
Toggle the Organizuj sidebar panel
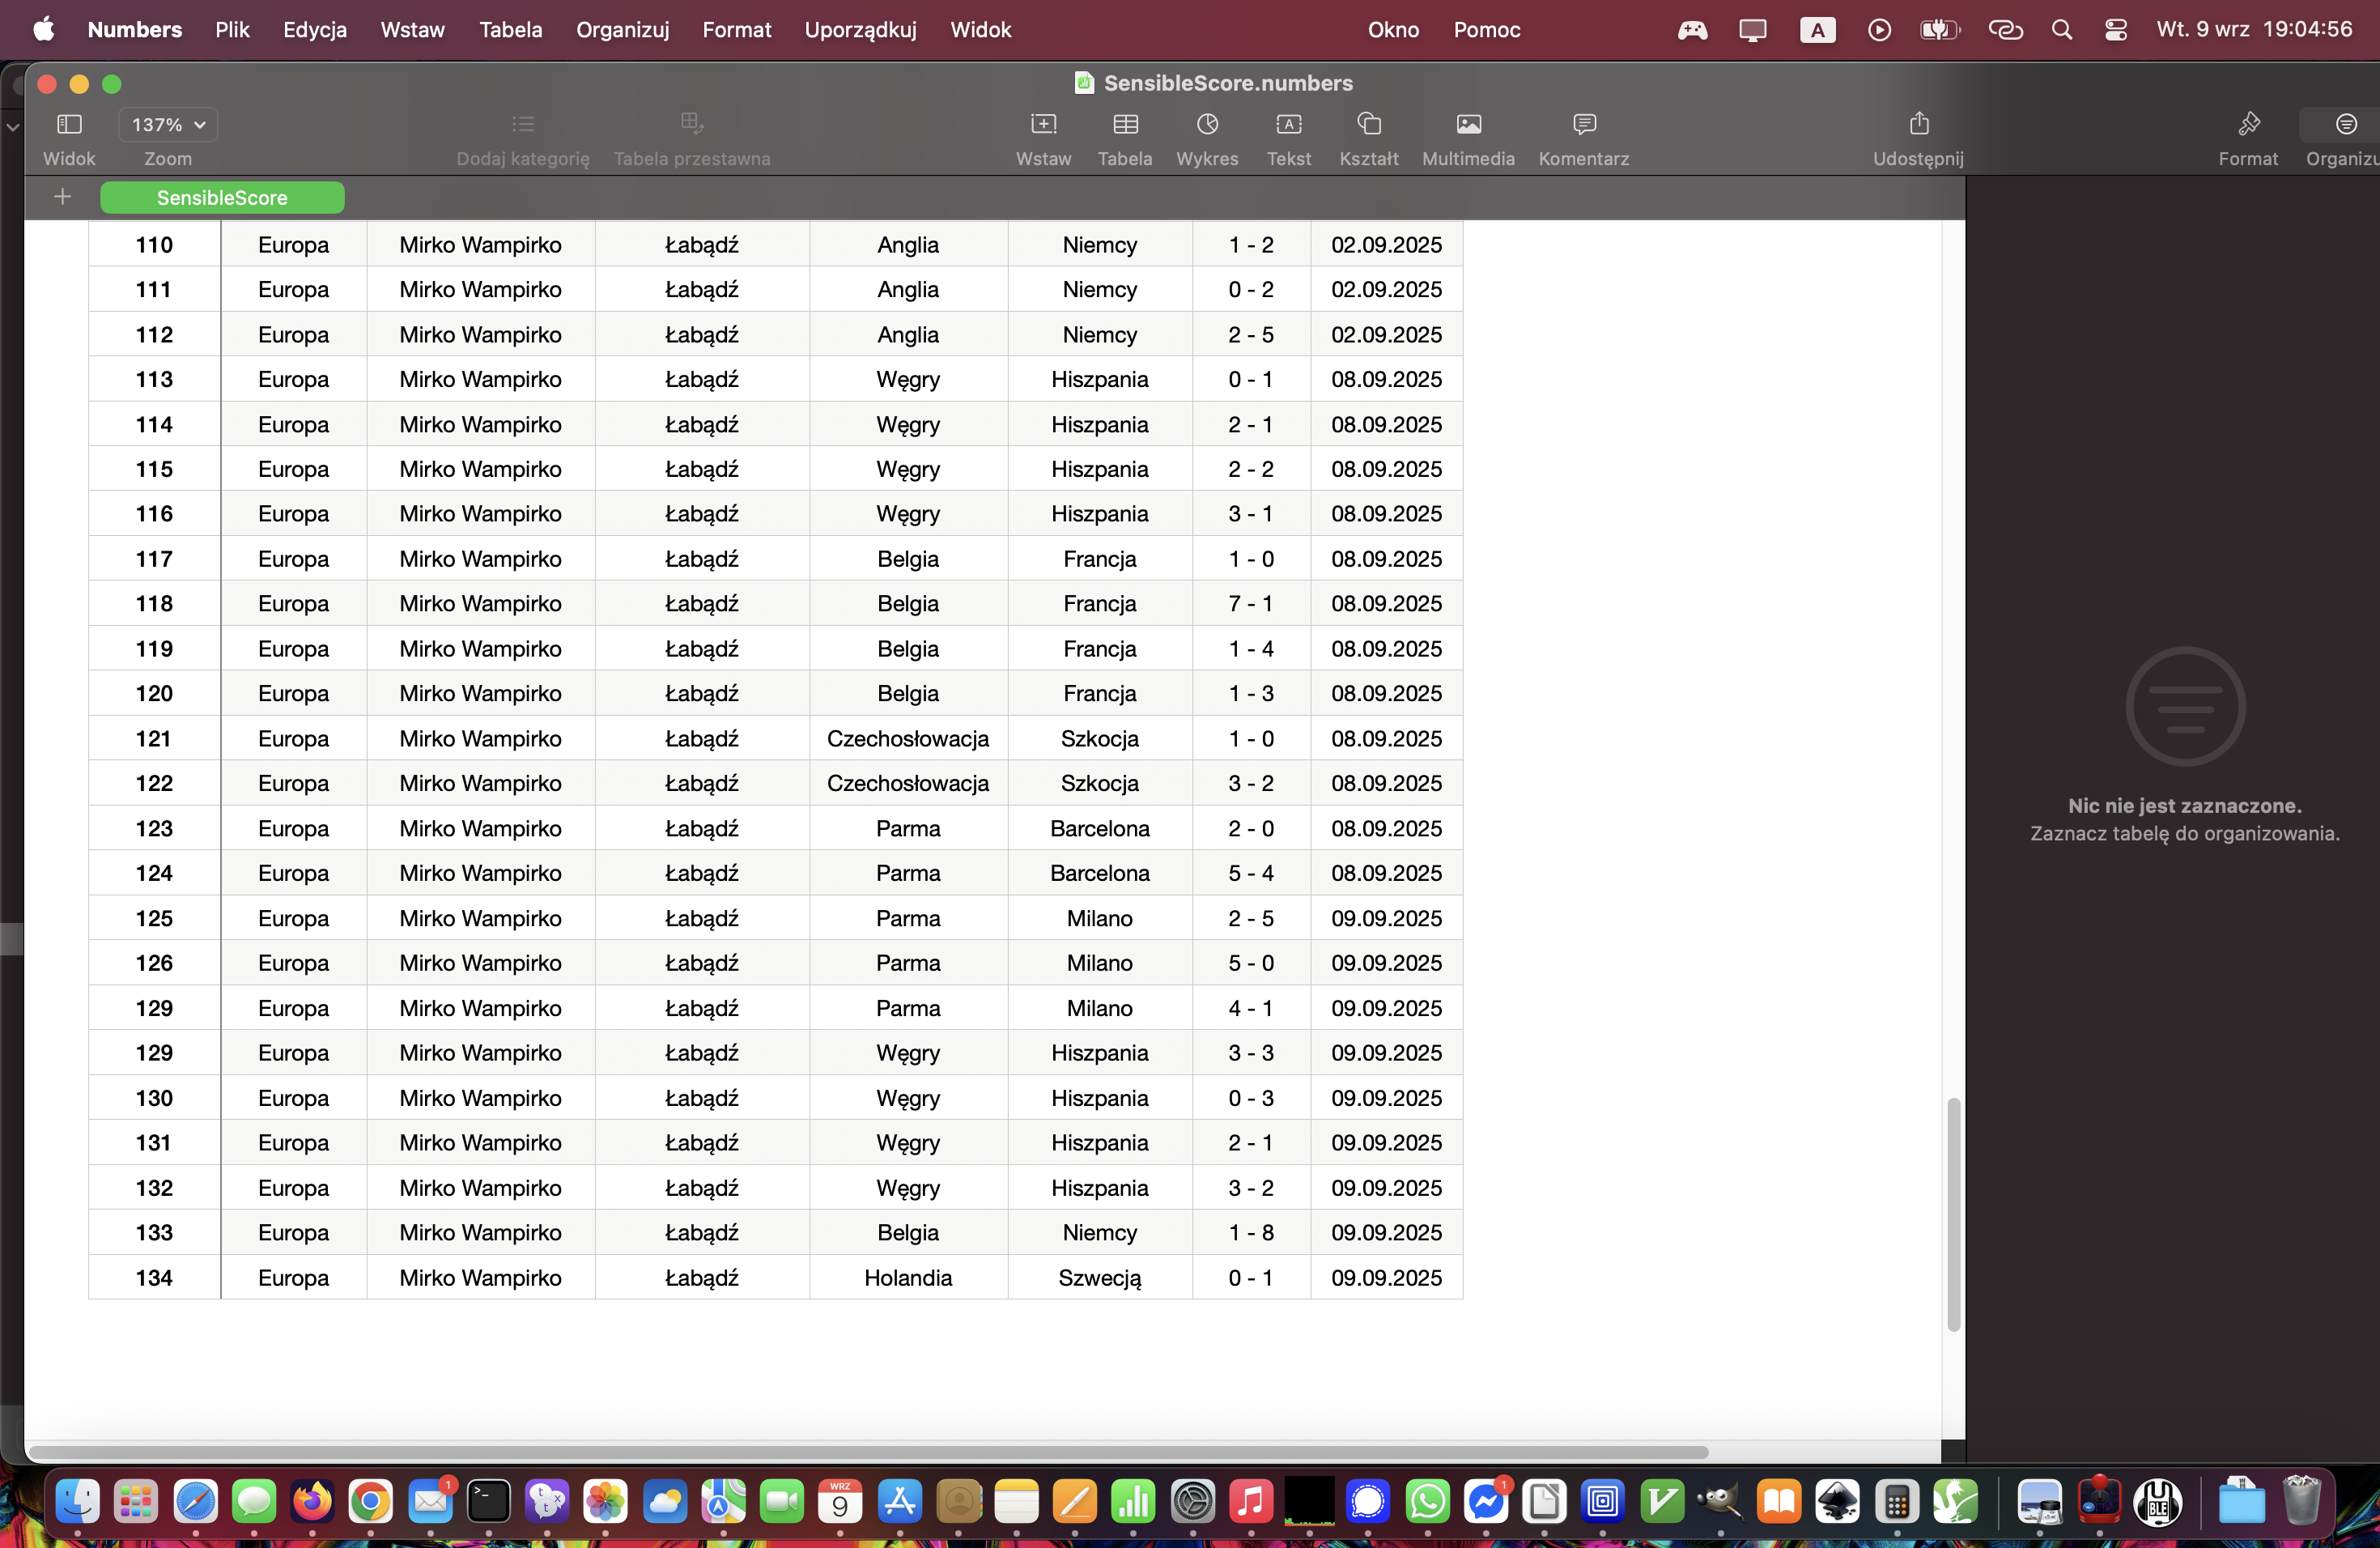pyautogui.click(x=2345, y=124)
